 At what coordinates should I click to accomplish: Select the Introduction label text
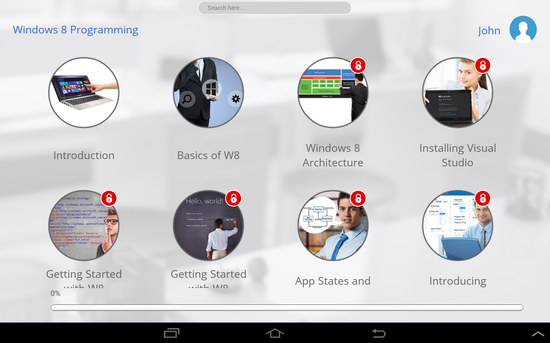pos(84,155)
